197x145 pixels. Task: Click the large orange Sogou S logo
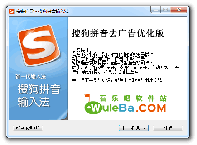pyautogui.click(x=39, y=45)
